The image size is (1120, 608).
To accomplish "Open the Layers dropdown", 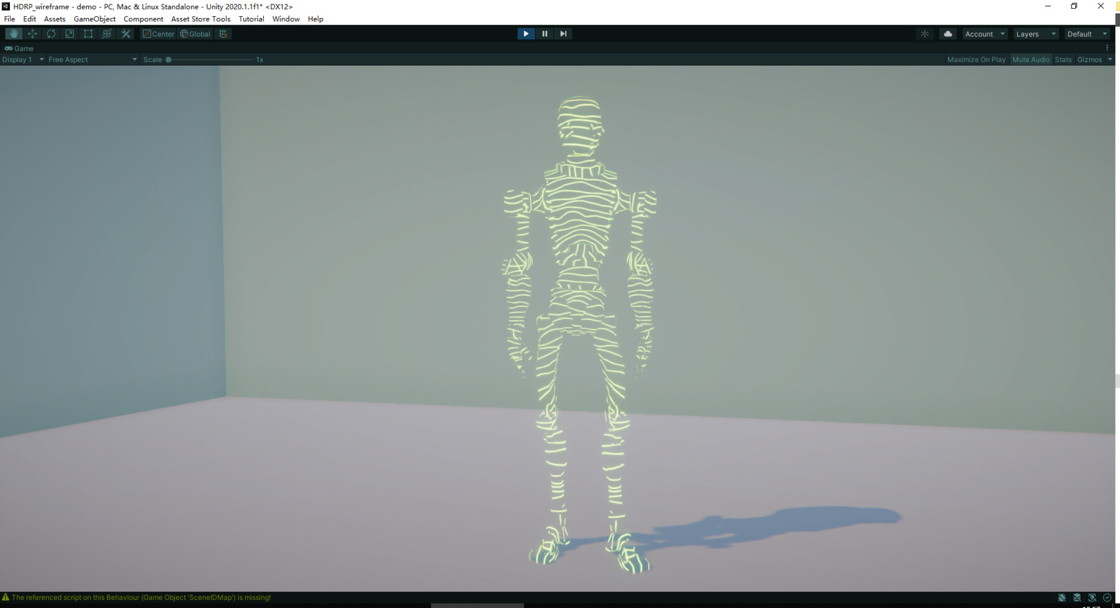I will coord(1035,34).
